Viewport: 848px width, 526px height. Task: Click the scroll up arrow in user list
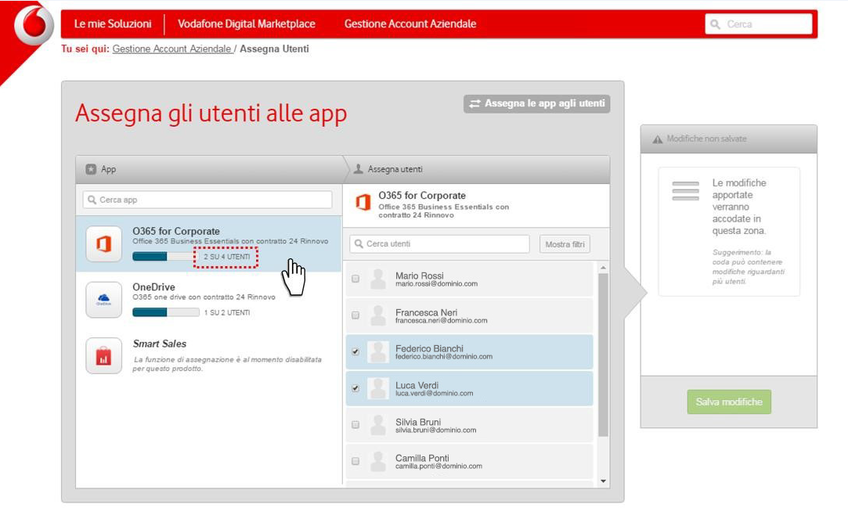tap(603, 268)
